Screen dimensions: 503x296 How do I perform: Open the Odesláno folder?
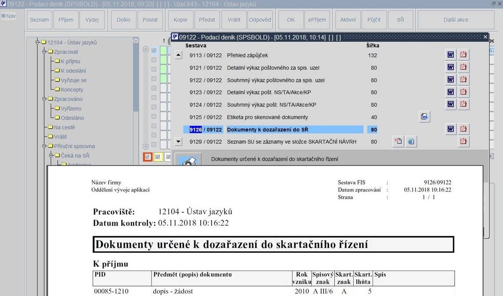coord(69,118)
